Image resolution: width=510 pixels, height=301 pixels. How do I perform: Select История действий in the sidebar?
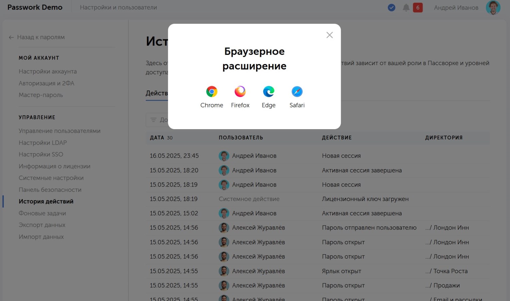46,201
